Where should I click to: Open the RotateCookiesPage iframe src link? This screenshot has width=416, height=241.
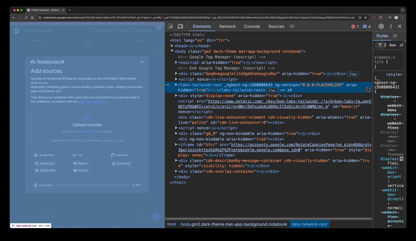click(x=275, y=147)
